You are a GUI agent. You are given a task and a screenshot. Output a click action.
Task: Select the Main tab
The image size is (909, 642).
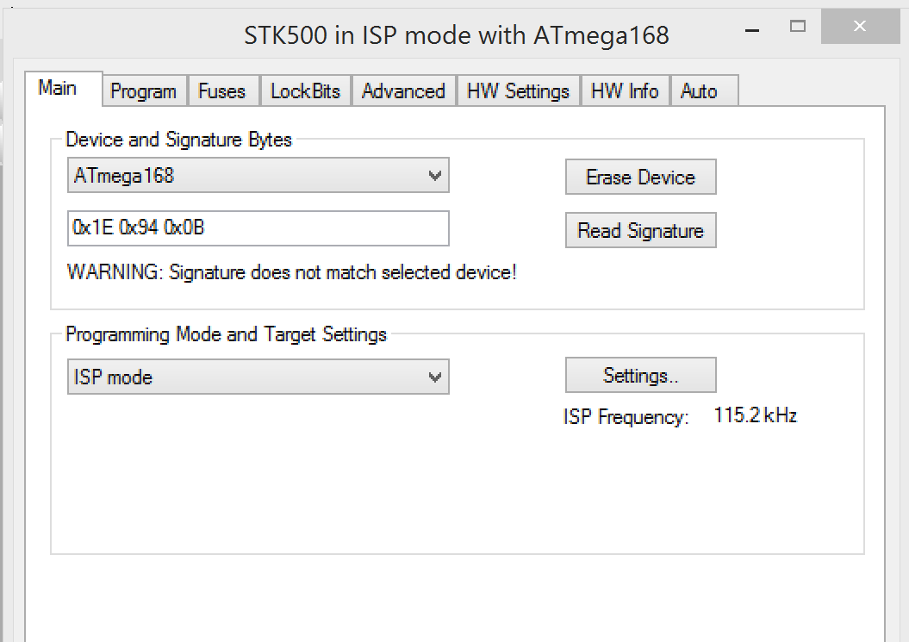pos(58,88)
